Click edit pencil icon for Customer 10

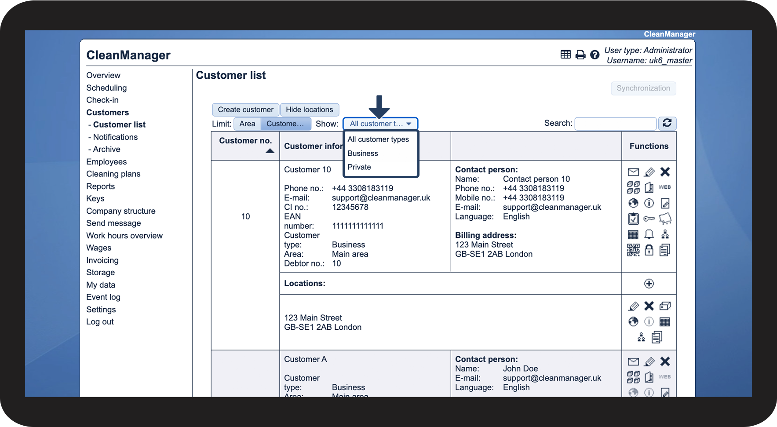[649, 172]
